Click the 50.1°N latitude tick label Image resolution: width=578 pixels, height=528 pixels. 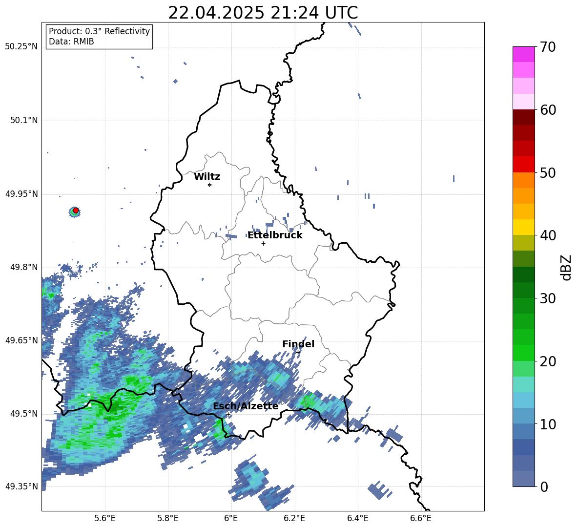tap(24, 121)
